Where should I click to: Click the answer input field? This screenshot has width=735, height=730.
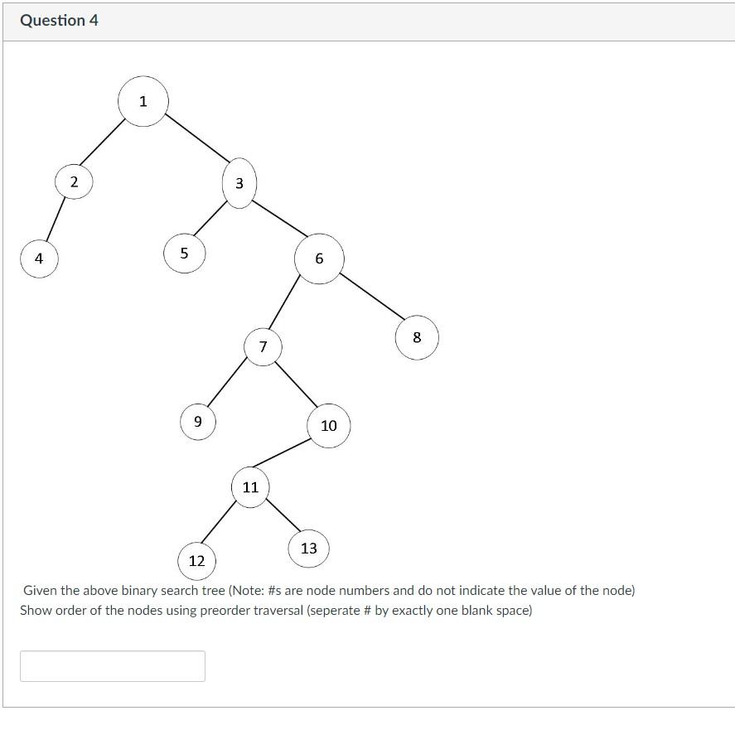[112, 666]
